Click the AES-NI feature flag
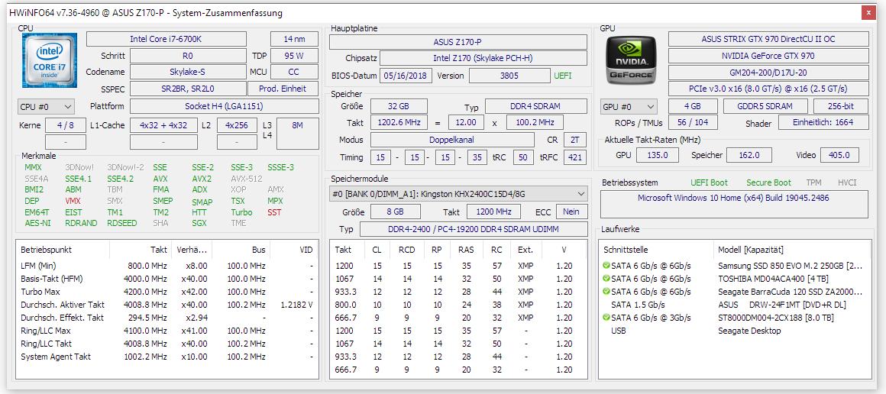 click(x=38, y=223)
